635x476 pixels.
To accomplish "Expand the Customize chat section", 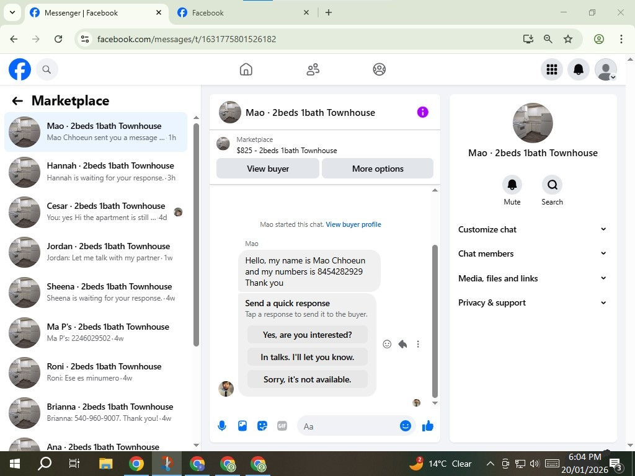I will coord(533,229).
